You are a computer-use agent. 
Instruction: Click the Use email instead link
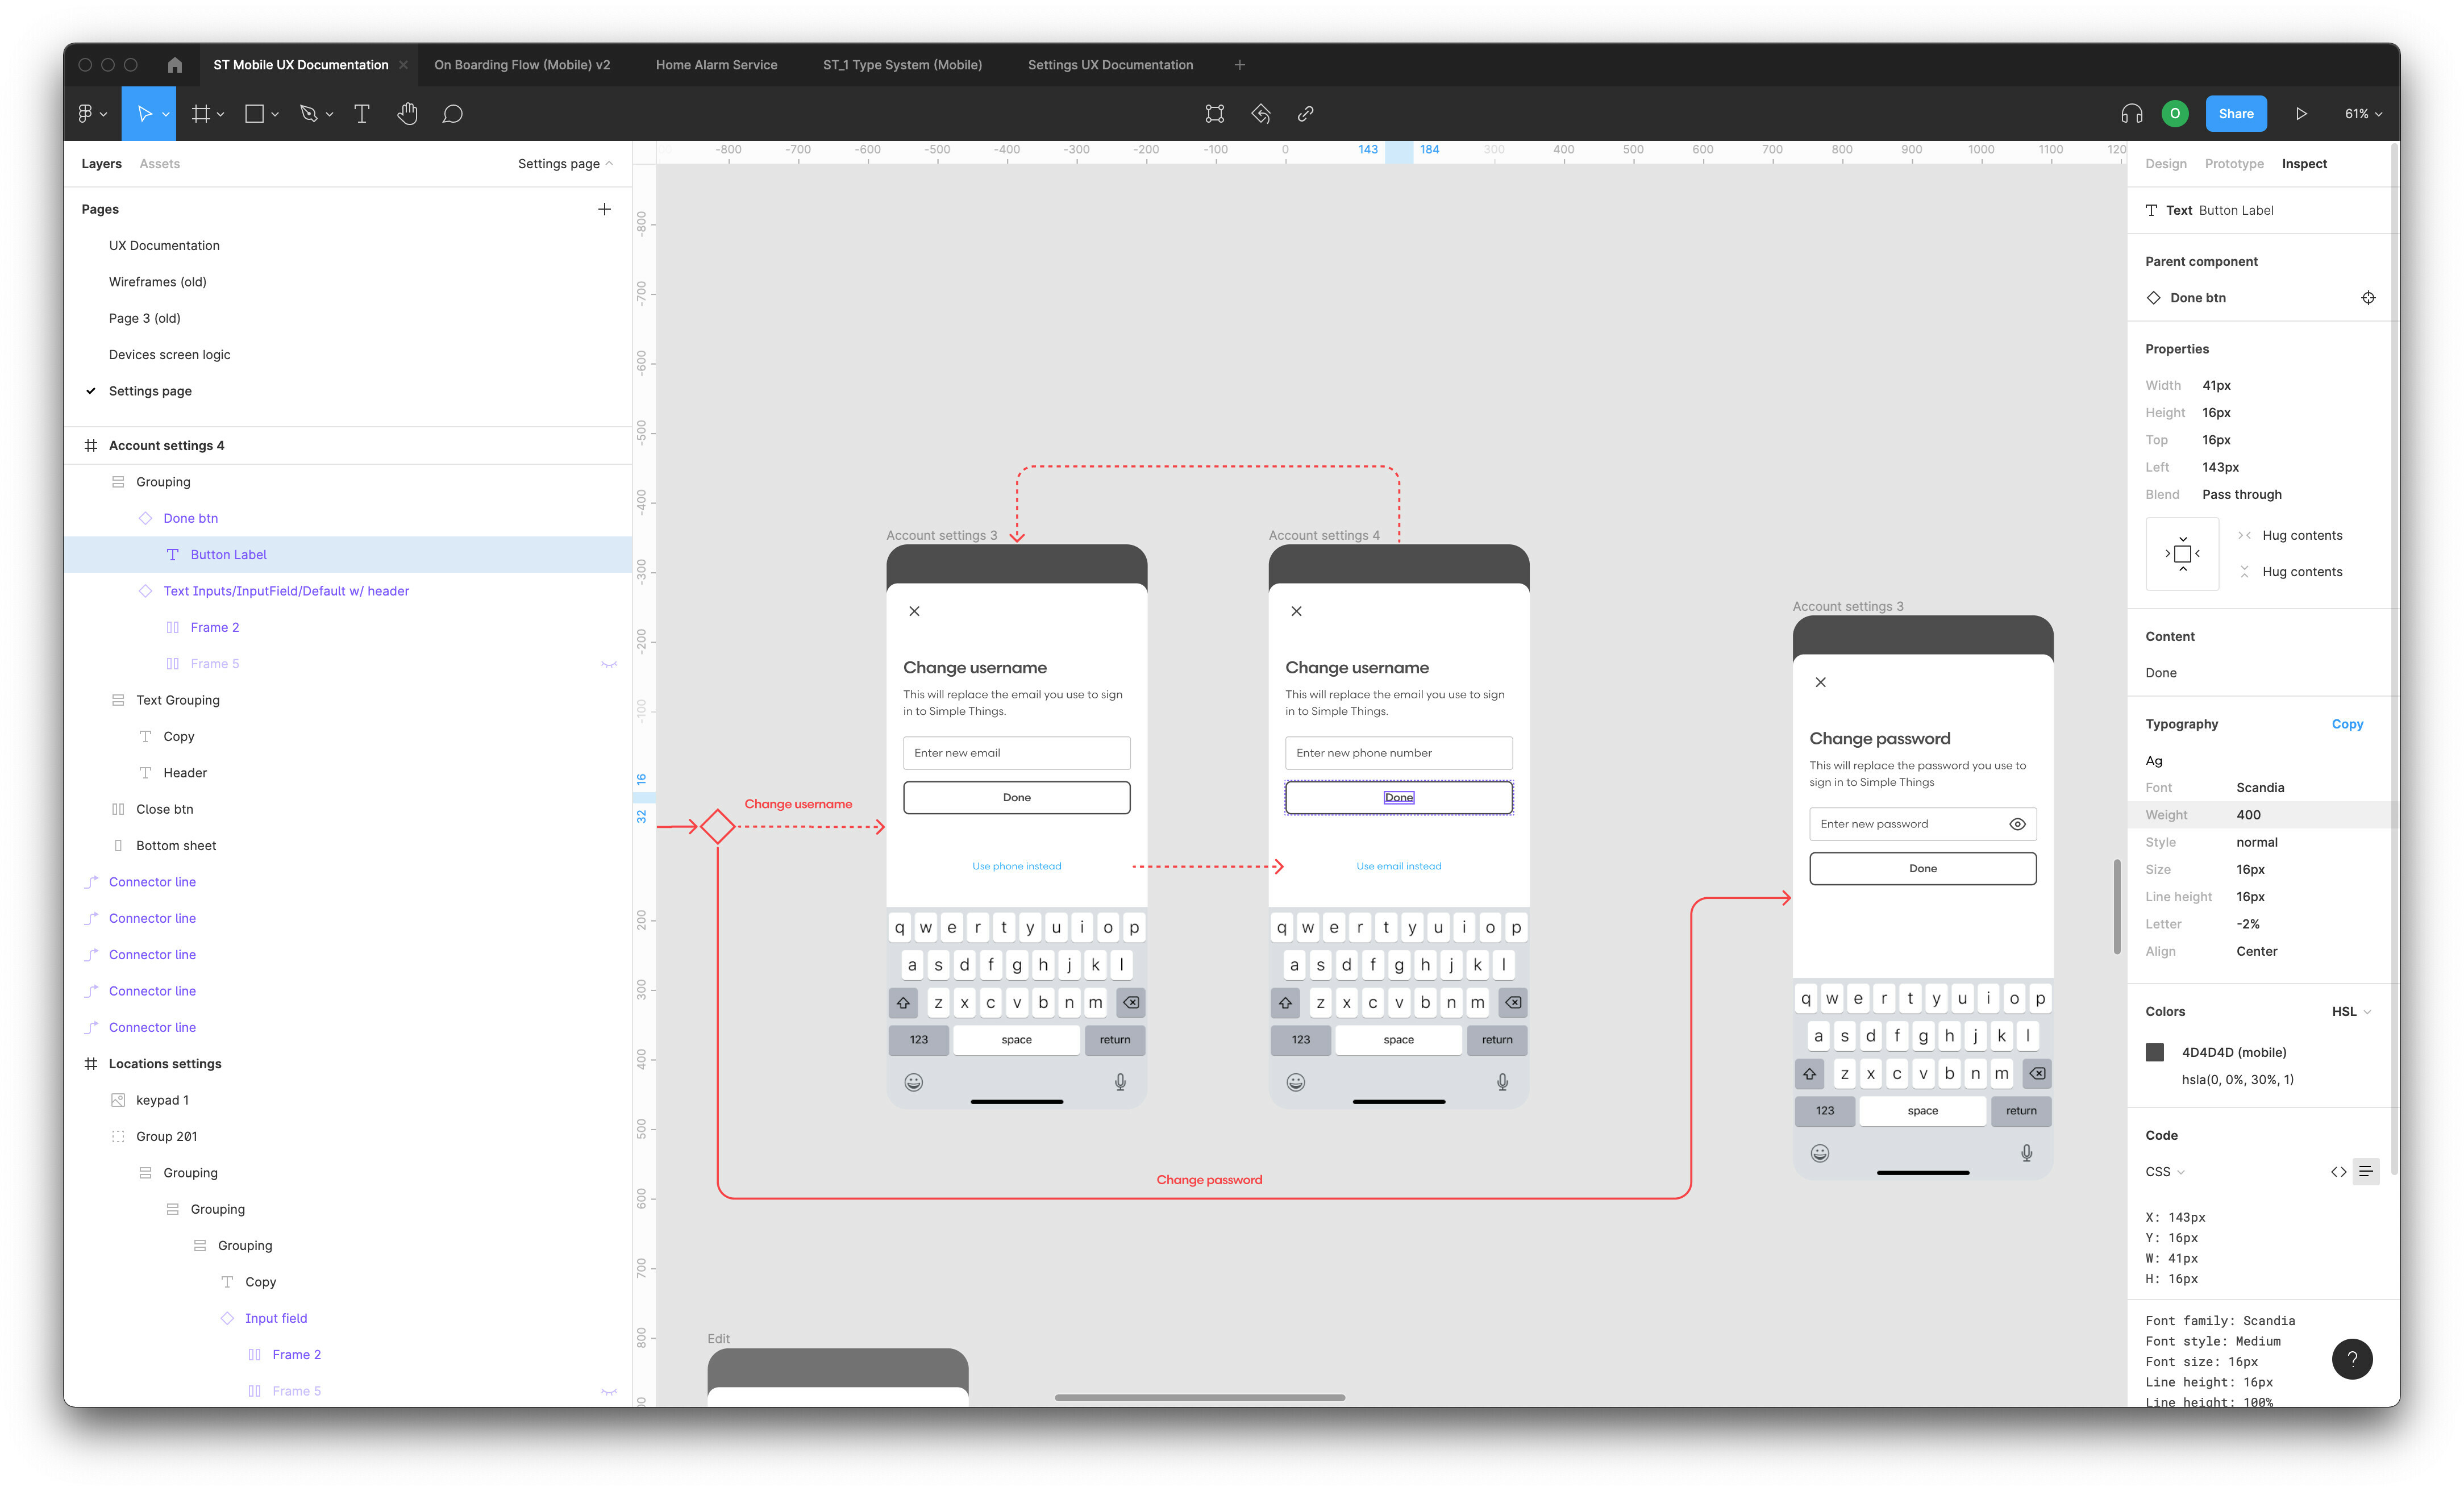(1399, 866)
